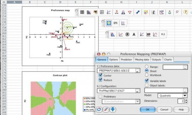Click the table data icon in toolbar
Screen dimensions: 192x115
(x=82, y=12)
